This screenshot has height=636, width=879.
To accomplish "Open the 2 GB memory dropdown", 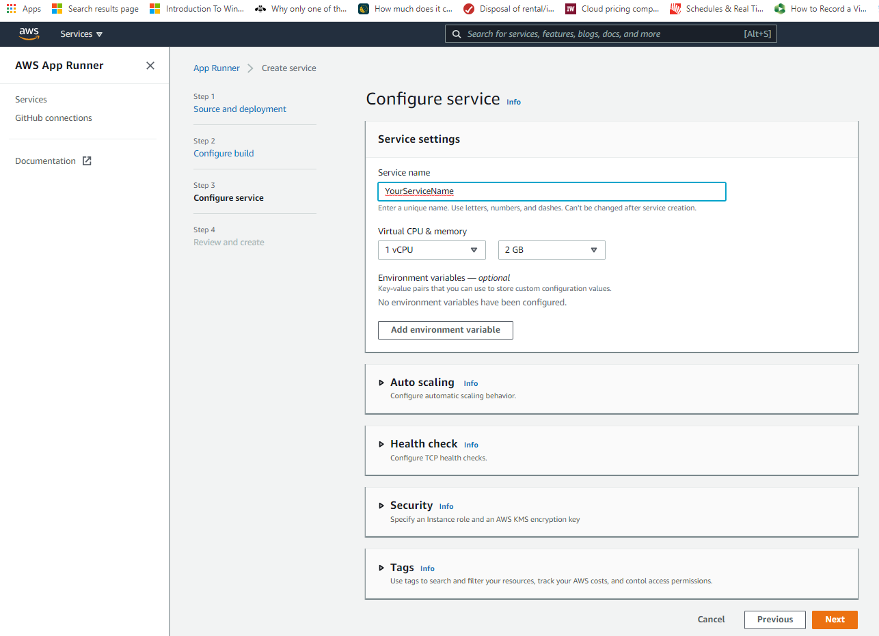I will pos(552,250).
